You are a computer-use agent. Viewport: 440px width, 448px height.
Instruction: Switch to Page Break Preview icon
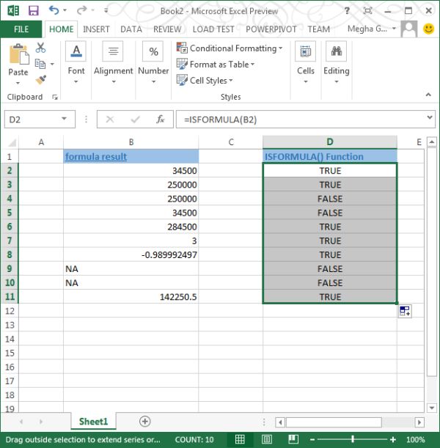[x=293, y=439]
